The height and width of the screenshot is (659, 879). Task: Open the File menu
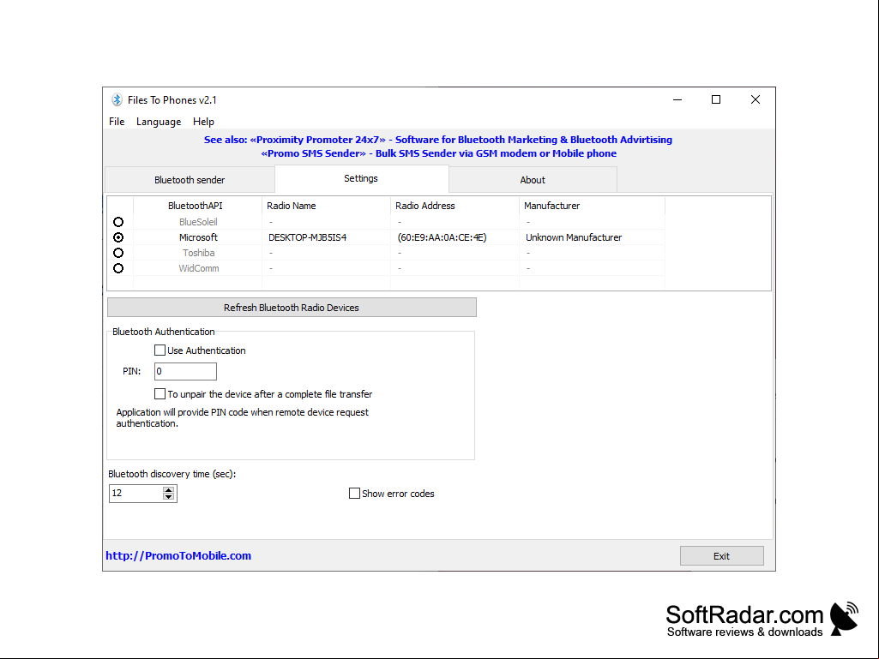click(117, 122)
